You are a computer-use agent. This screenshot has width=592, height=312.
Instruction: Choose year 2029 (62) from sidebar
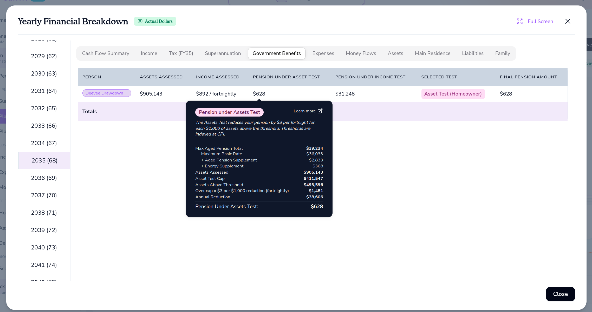tap(44, 56)
